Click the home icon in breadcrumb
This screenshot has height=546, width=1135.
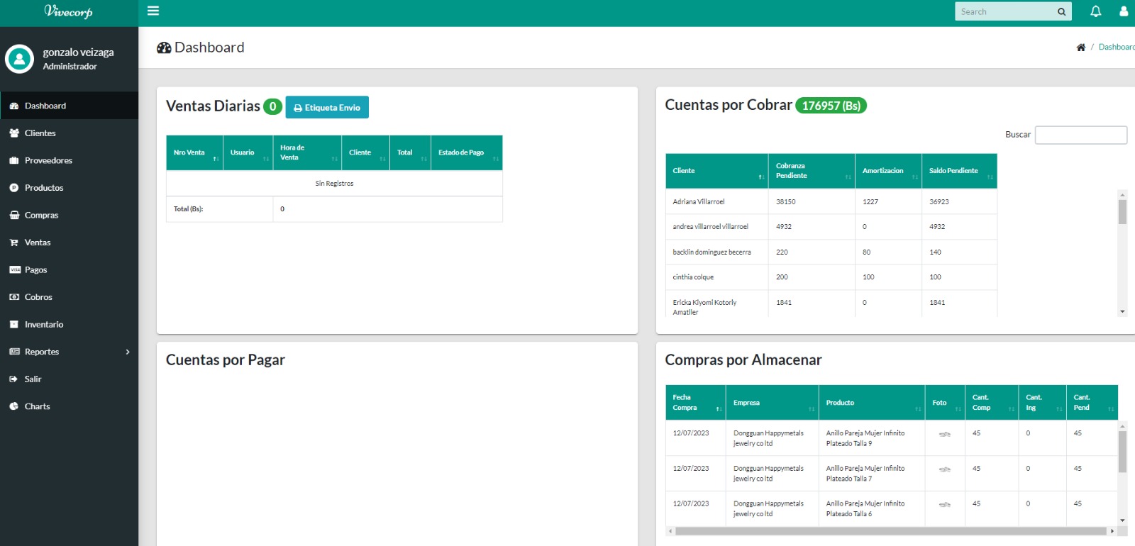[1080, 48]
